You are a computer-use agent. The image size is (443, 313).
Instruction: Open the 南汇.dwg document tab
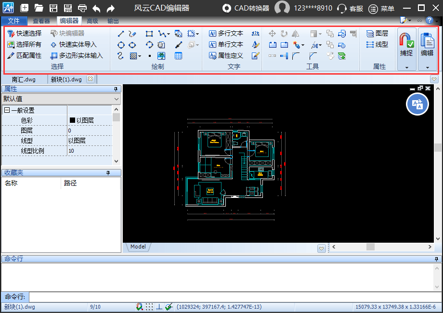point(24,79)
